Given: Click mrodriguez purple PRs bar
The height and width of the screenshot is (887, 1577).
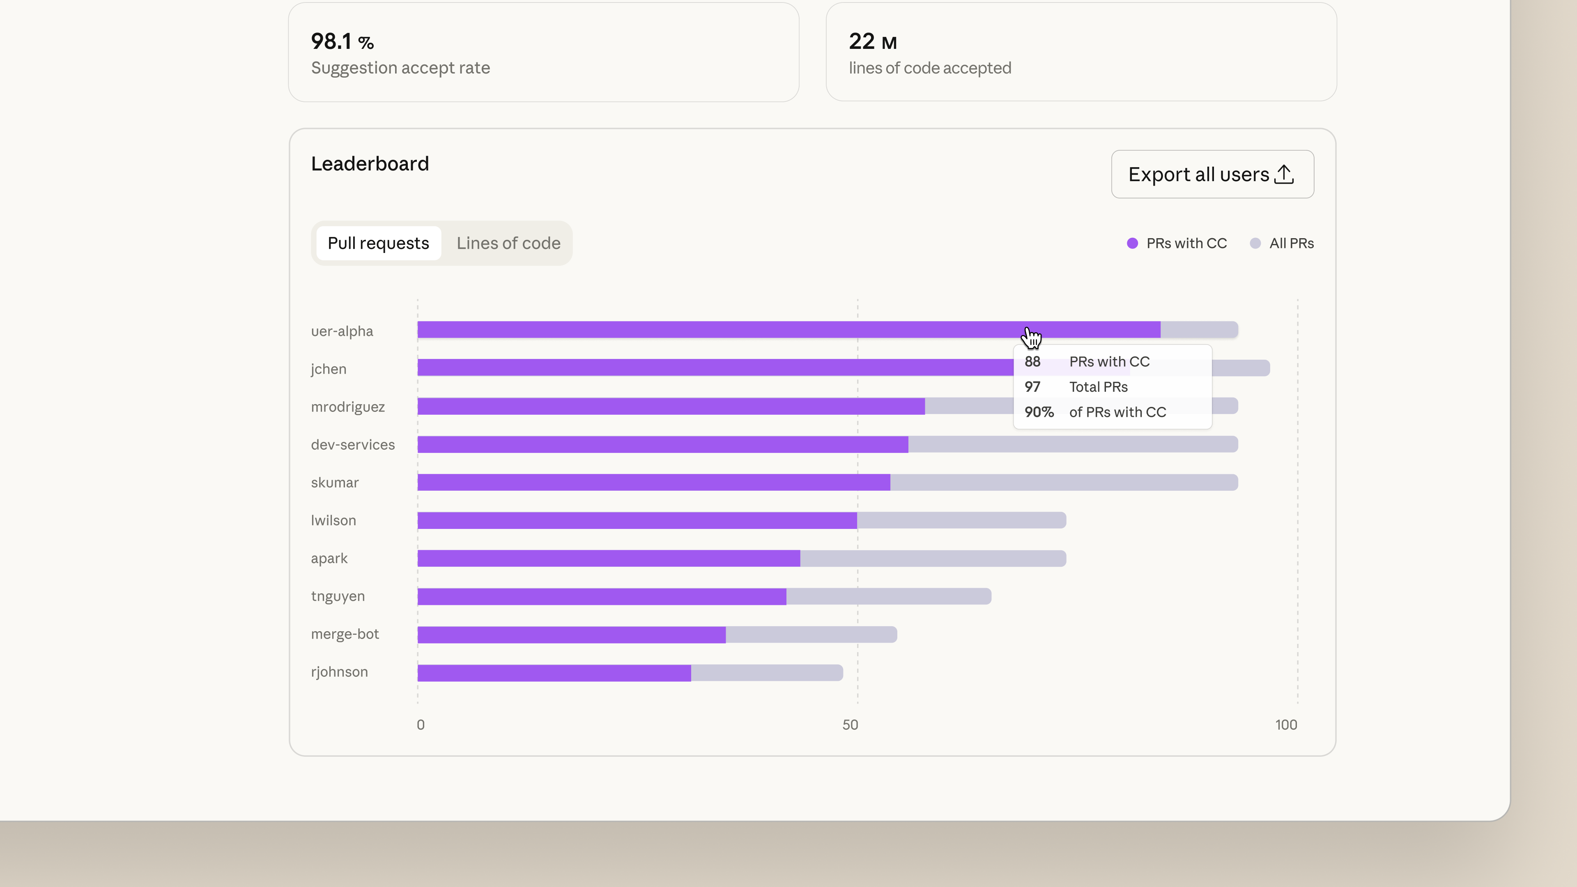Looking at the screenshot, I should pyautogui.click(x=670, y=407).
